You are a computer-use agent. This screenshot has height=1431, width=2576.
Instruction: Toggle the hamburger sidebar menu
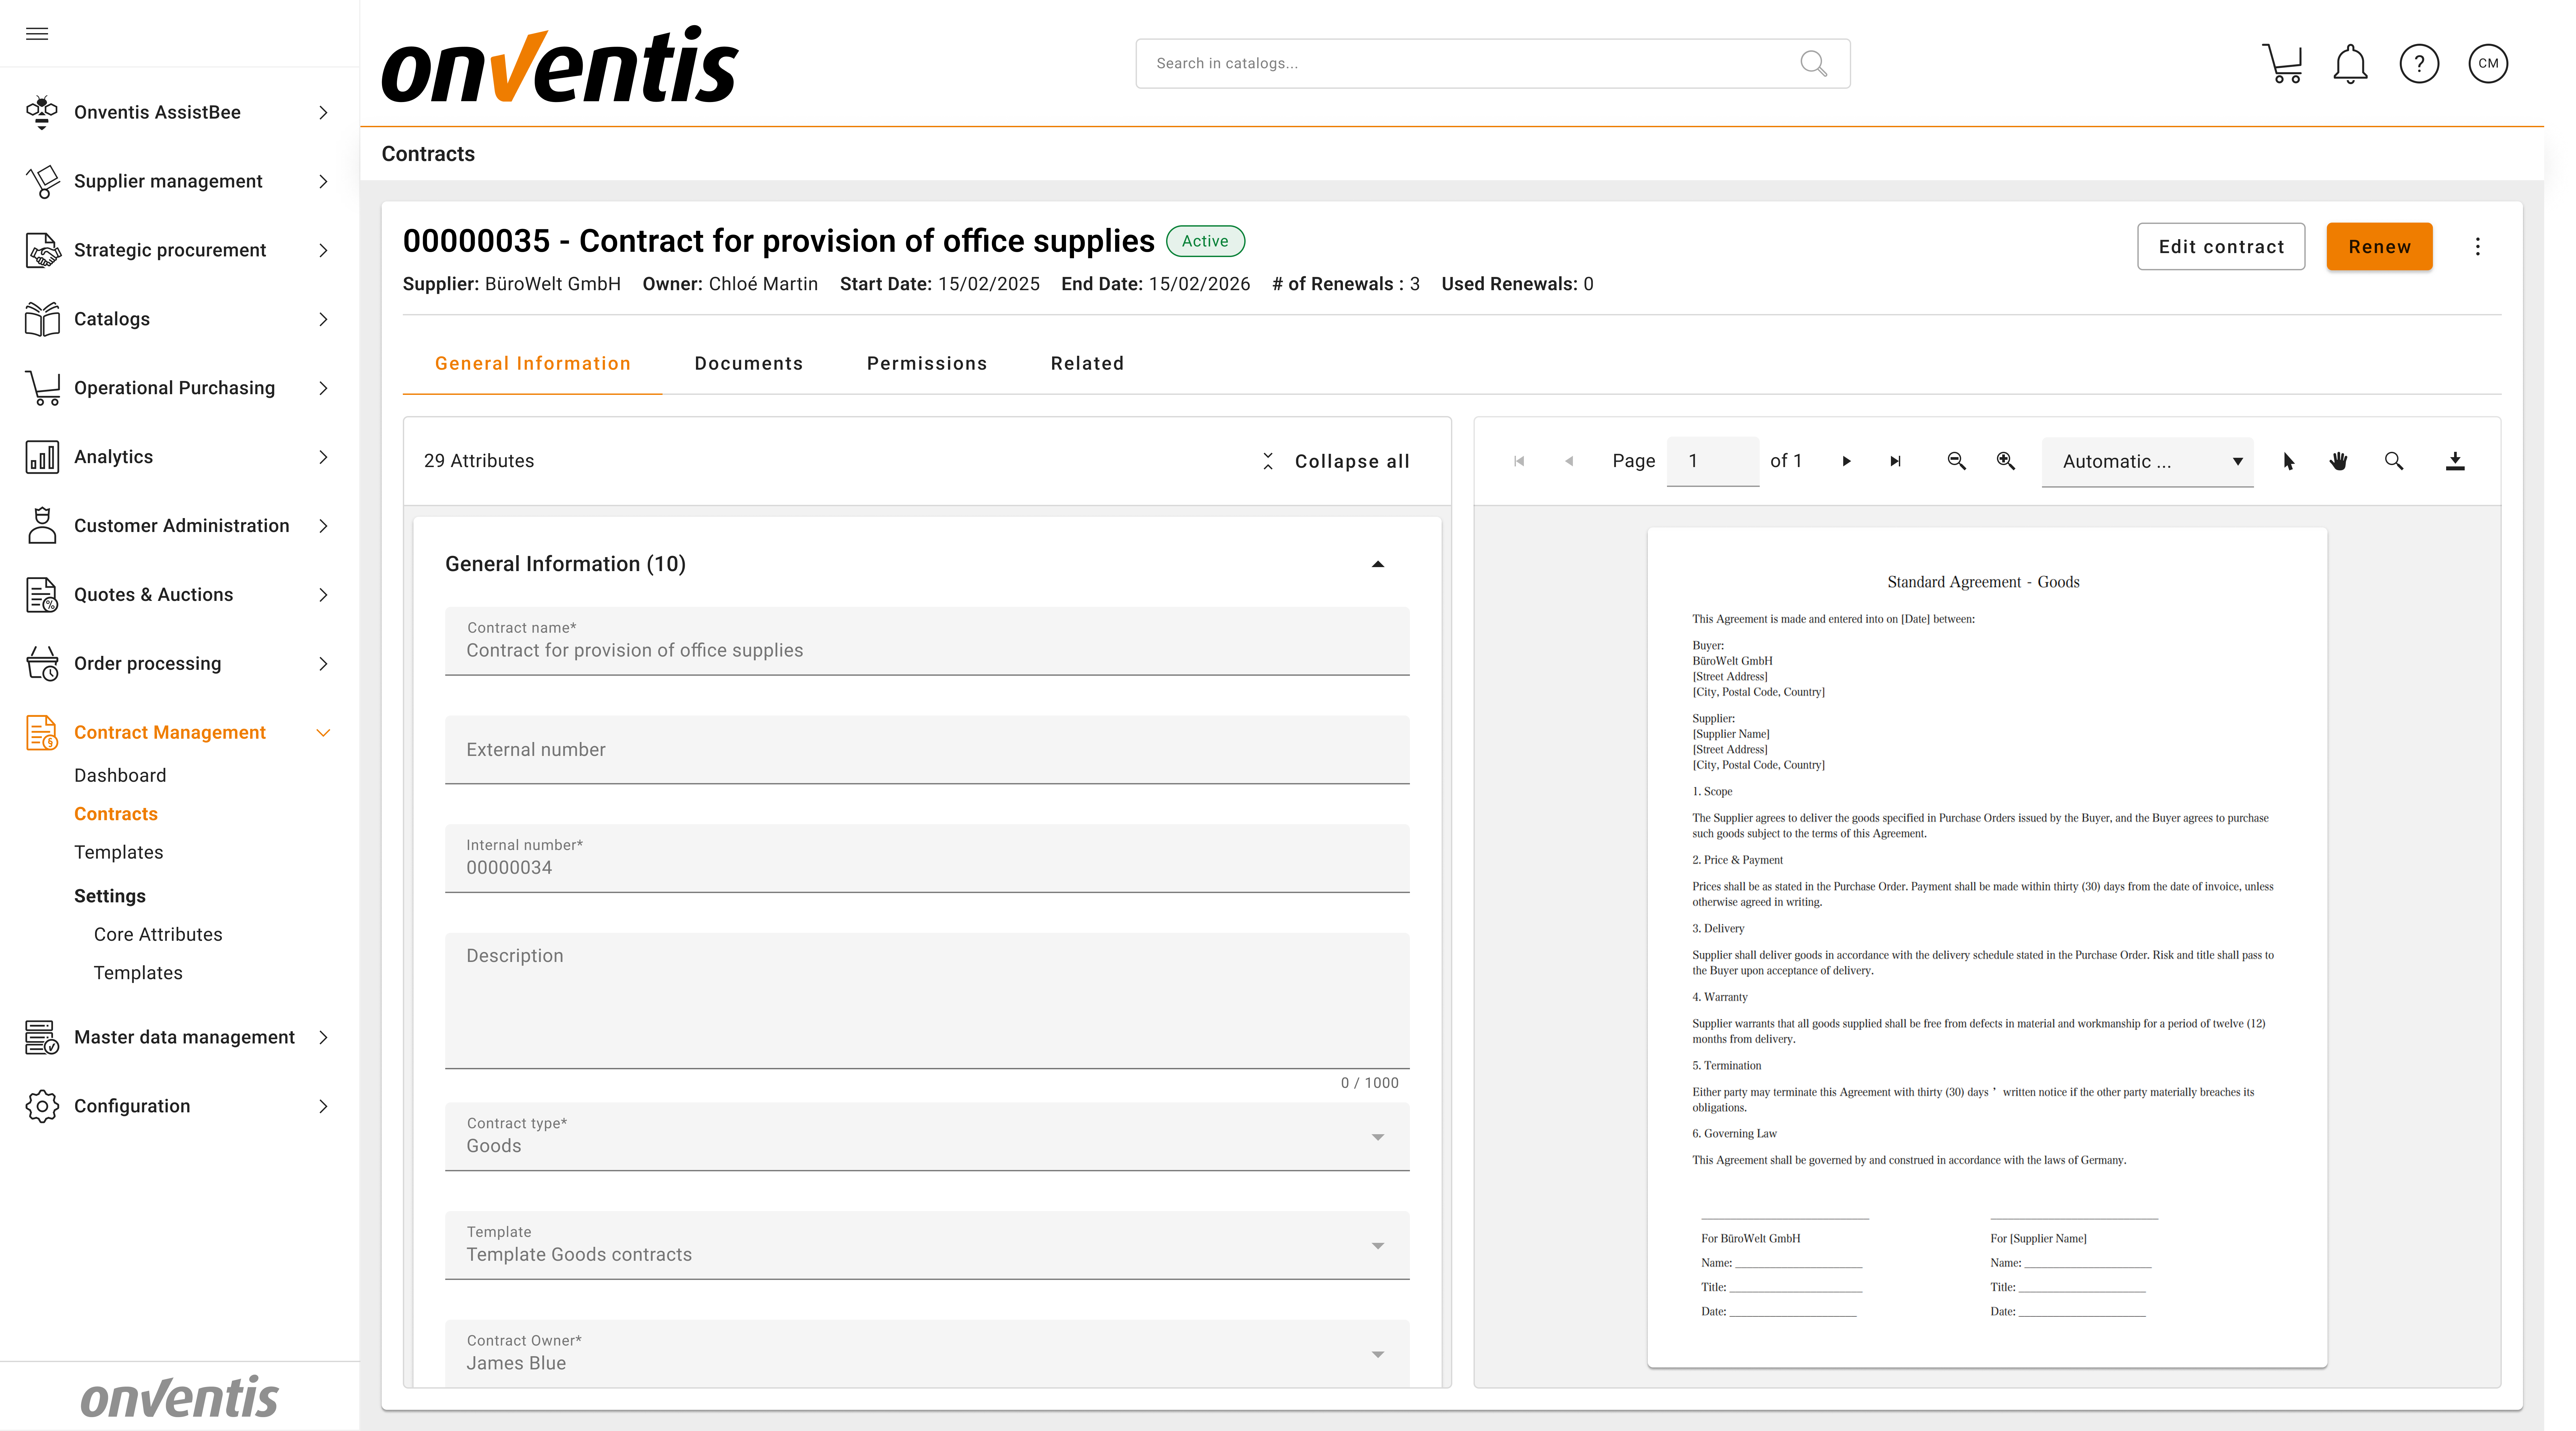[37, 34]
